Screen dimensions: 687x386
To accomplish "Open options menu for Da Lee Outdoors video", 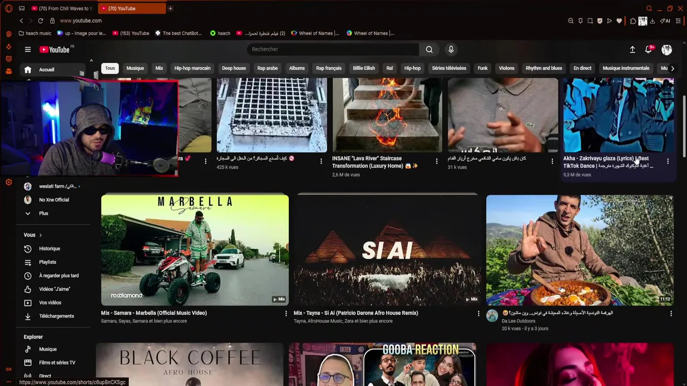I will (x=670, y=314).
